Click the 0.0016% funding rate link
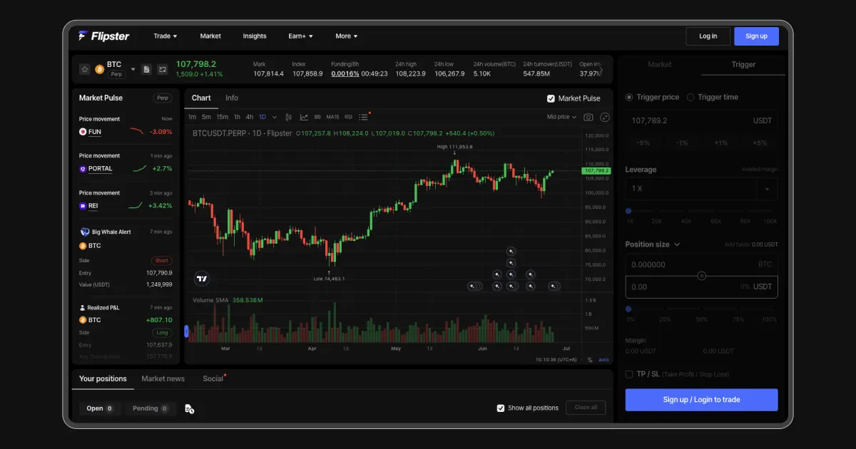The image size is (856, 449). click(x=345, y=73)
